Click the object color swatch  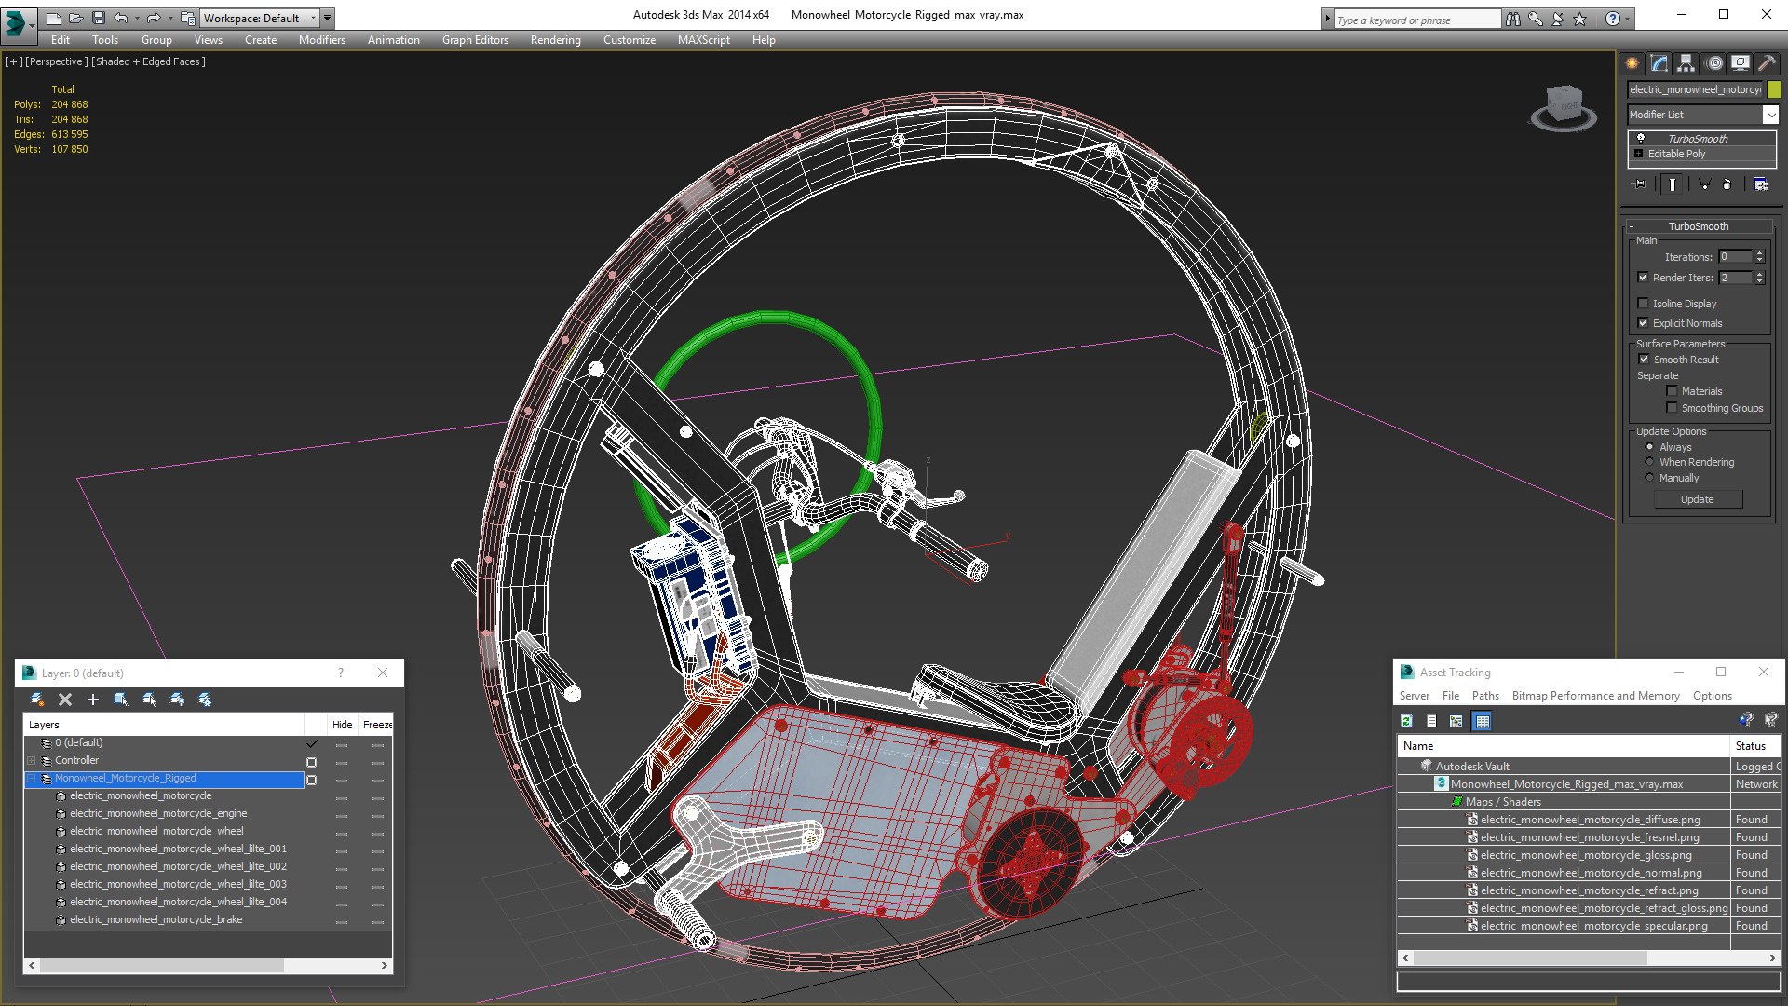1773,89
